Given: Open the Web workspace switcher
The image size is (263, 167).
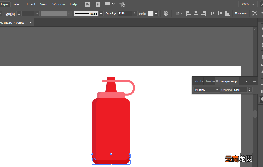Looking at the screenshot, I should [x=248, y=4].
